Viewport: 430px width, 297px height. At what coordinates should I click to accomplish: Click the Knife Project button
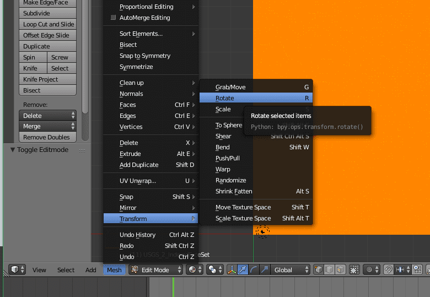coord(48,79)
